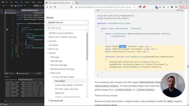
Task: Expand Real-time web apps node
Action: [x=50, y=65]
